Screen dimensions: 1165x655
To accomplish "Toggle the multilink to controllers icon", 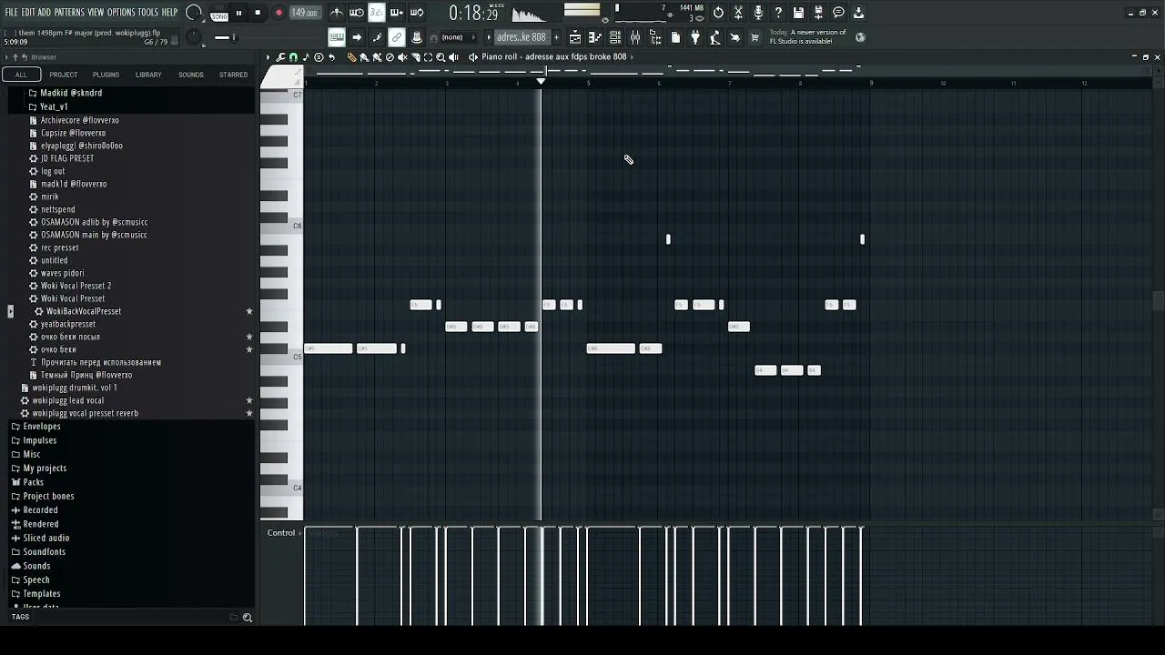I will click(397, 37).
